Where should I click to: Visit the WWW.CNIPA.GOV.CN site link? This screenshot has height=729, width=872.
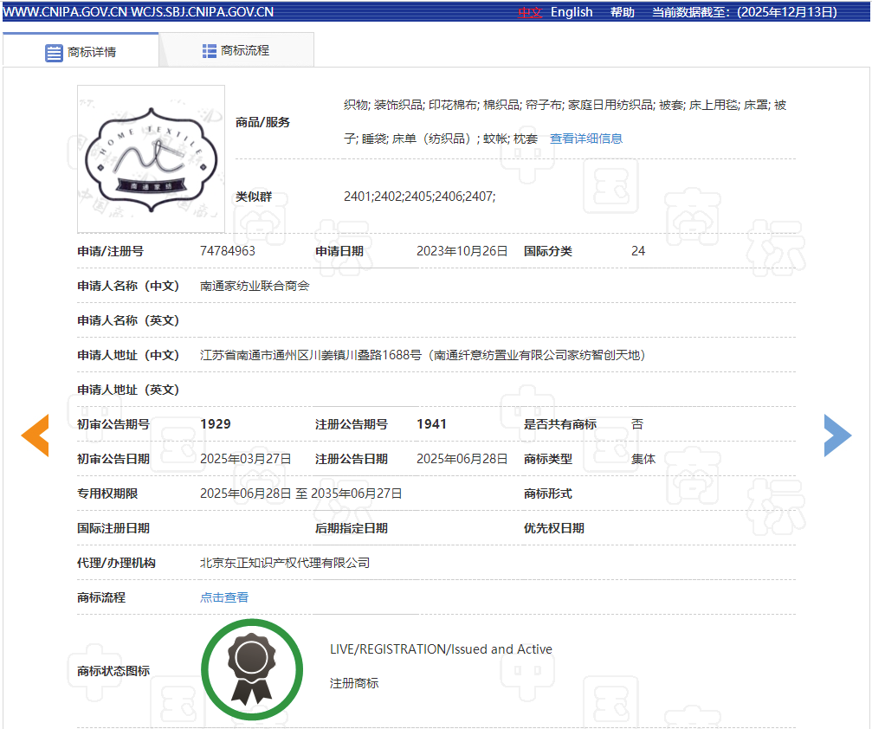(x=65, y=12)
